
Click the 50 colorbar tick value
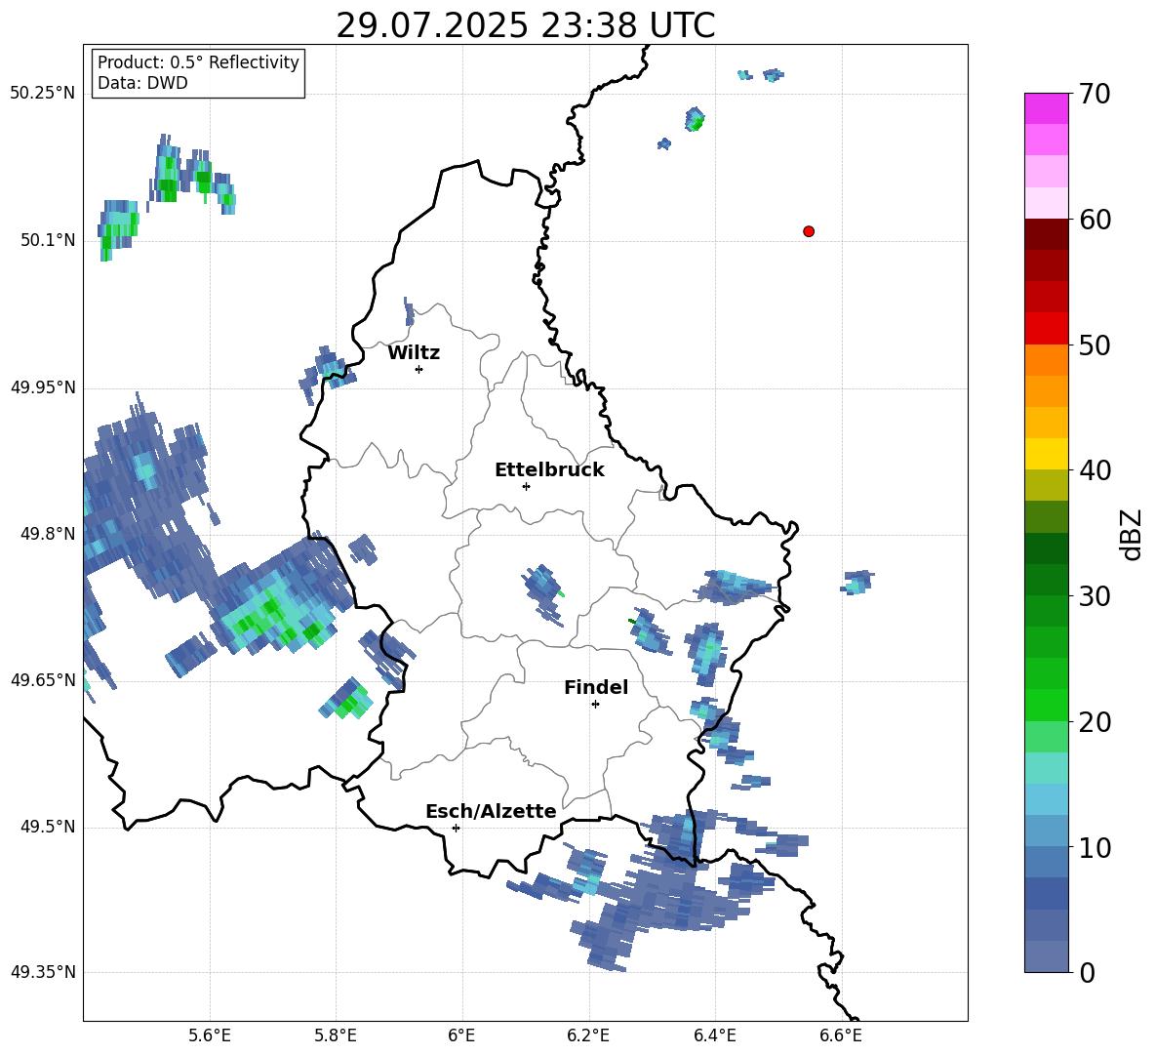tap(1095, 345)
